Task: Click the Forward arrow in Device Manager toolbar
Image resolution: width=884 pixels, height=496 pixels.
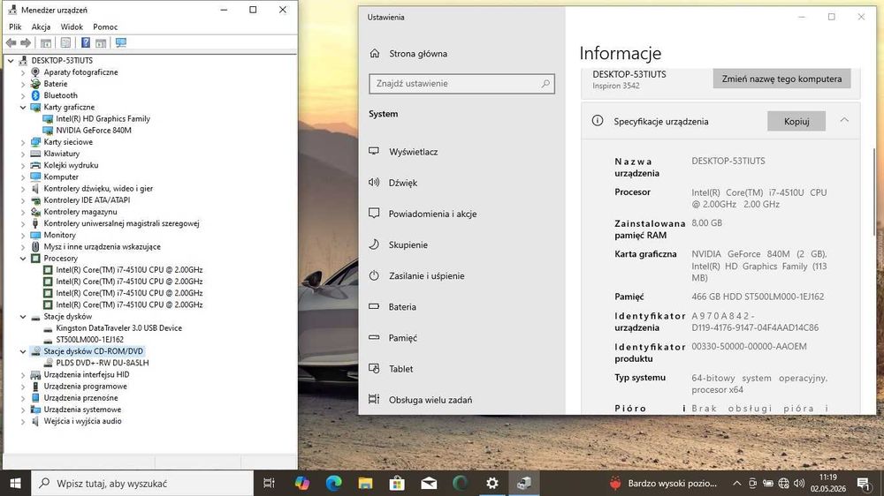Action: 26,42
